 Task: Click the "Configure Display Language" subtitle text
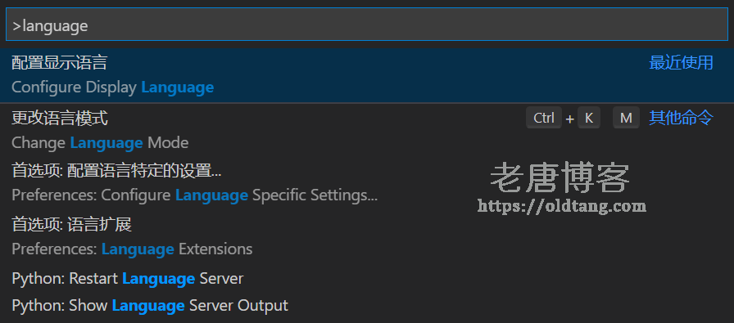(x=112, y=87)
